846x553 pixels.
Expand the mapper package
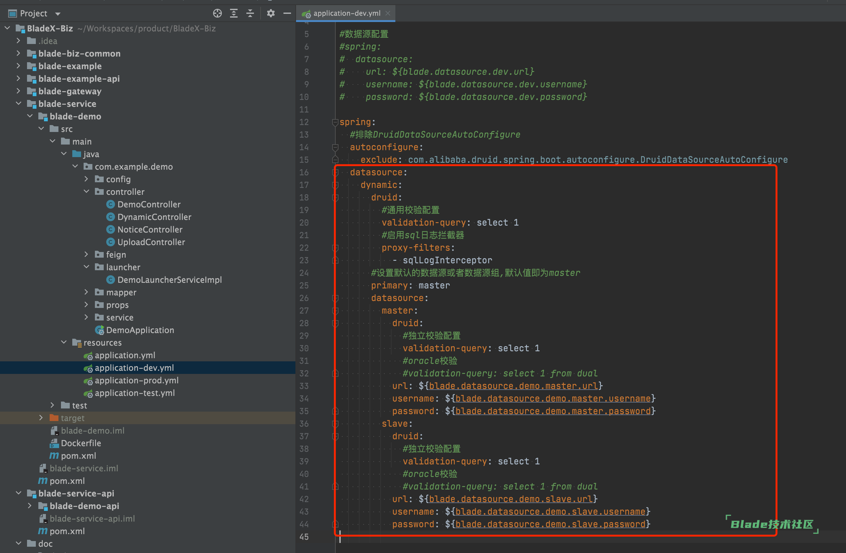[x=86, y=292]
